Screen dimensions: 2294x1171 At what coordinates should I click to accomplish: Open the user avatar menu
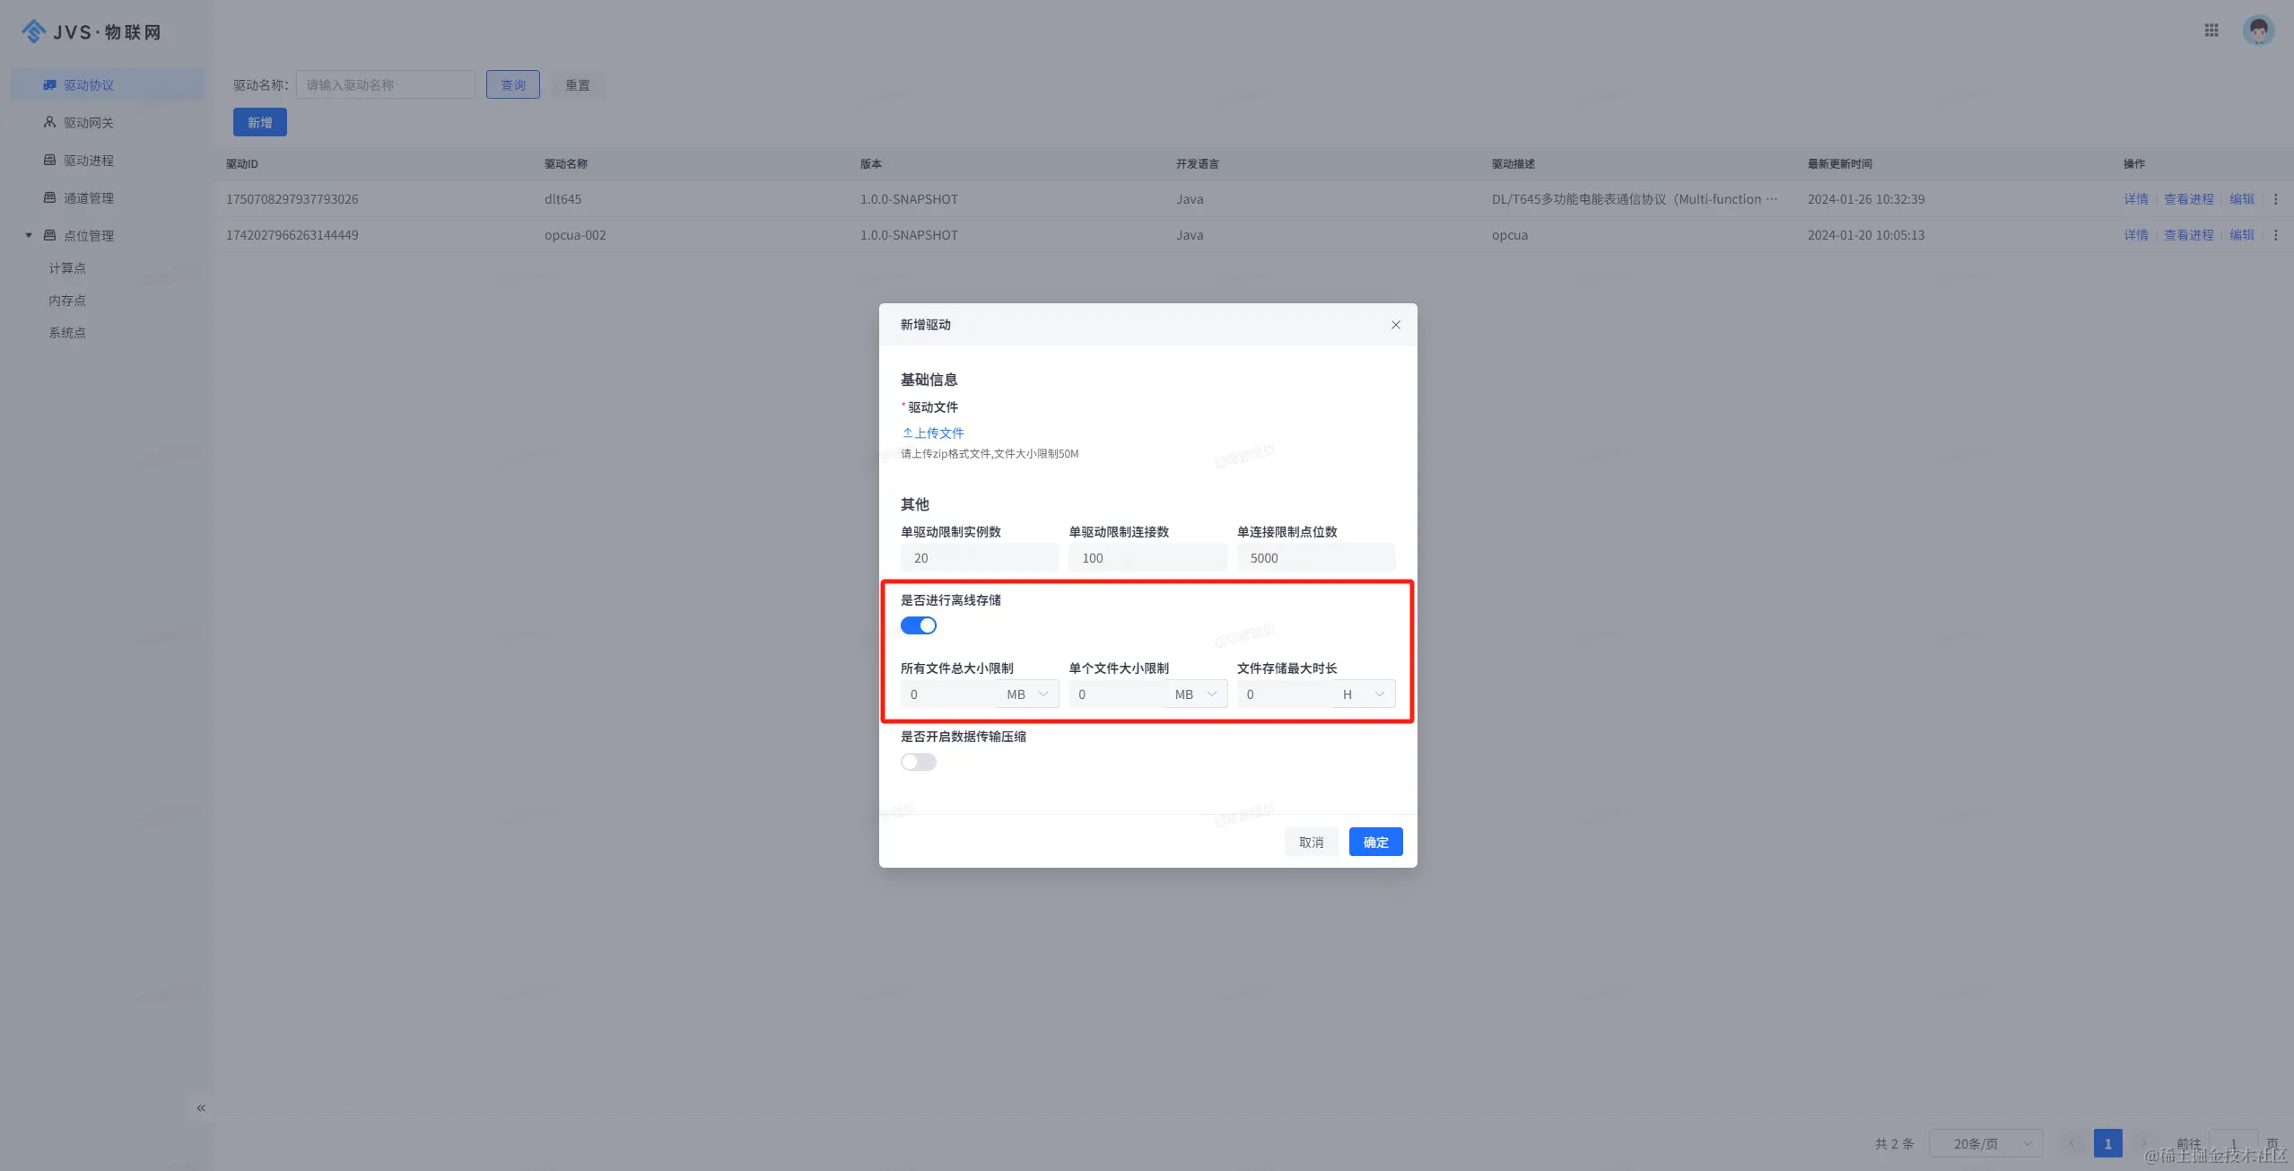(2258, 31)
